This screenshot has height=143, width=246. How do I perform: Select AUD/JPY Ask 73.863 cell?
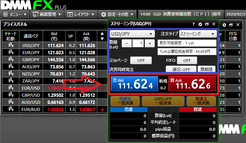[x=86, y=67]
